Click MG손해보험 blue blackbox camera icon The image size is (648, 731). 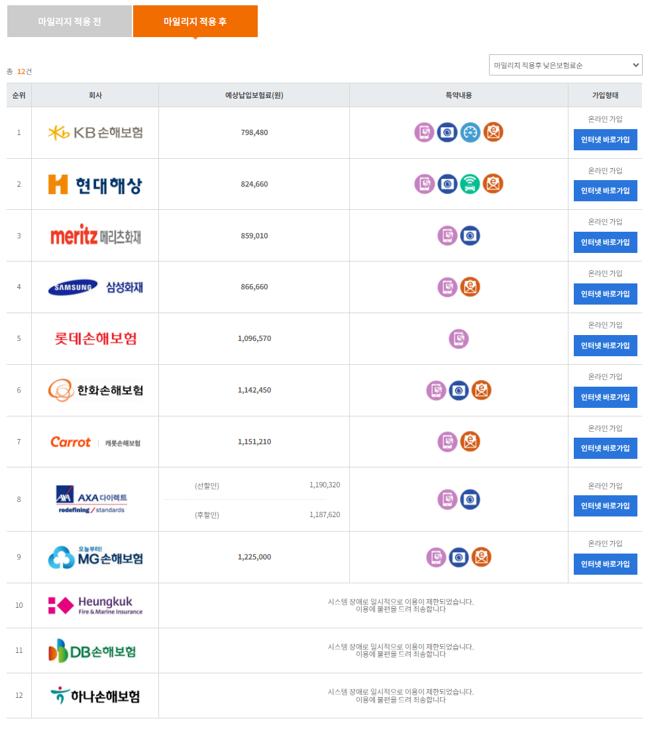pos(459,557)
